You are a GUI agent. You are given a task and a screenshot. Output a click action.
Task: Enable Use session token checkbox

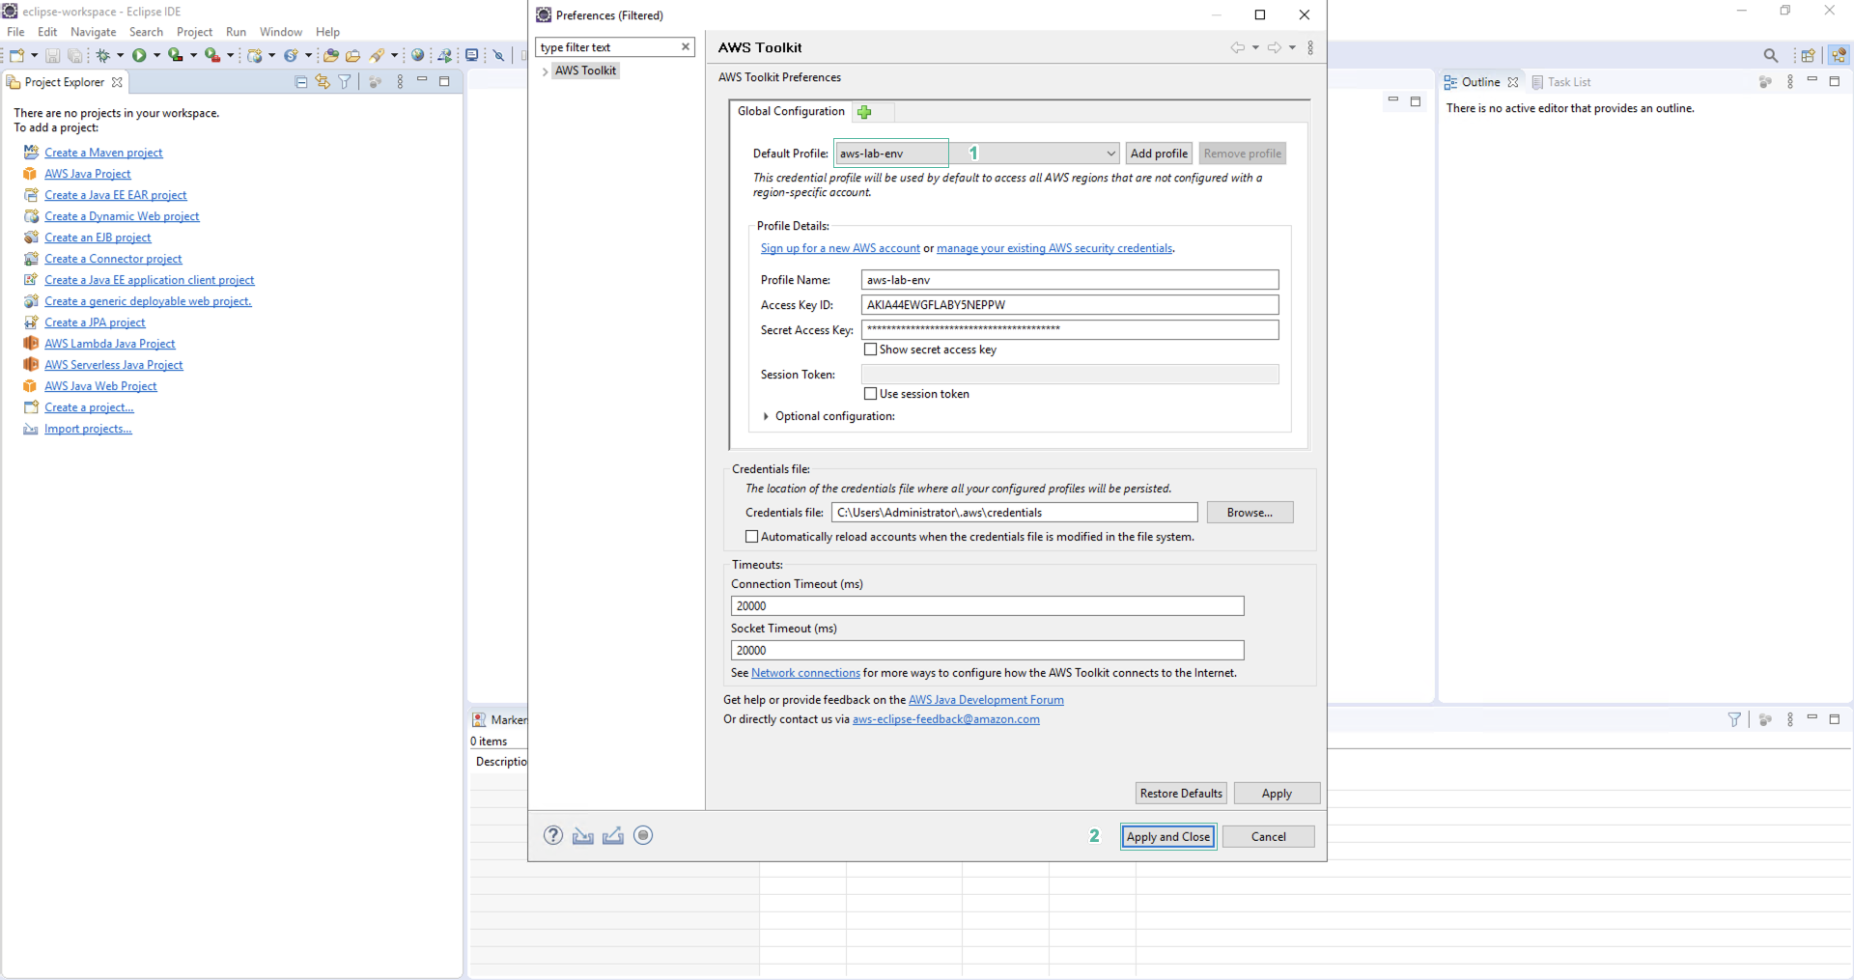(870, 394)
